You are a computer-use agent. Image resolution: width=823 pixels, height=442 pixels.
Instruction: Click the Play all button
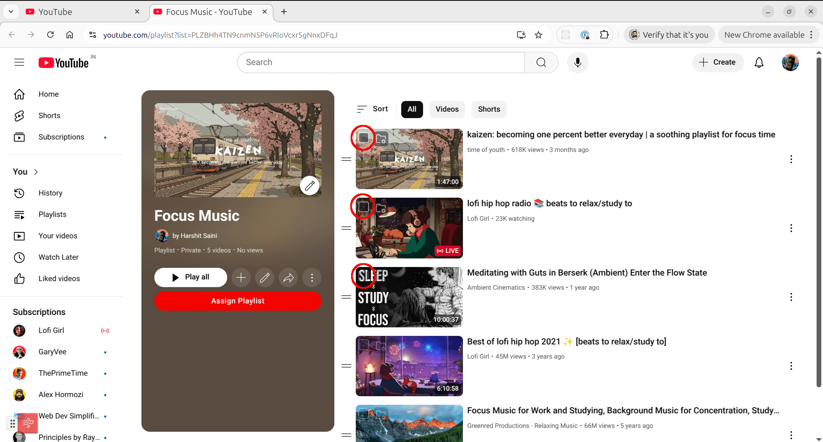190,277
